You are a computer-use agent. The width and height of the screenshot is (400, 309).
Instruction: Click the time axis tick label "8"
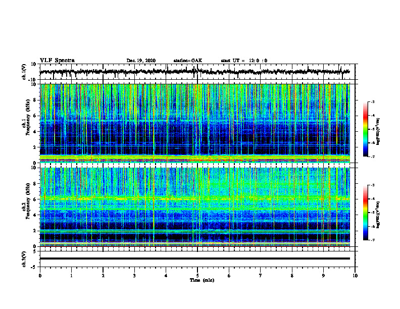292,276
